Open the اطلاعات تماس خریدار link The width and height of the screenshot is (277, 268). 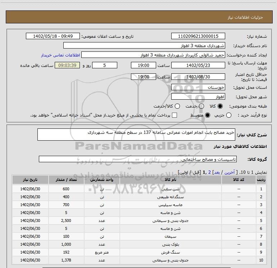(x=60, y=55)
